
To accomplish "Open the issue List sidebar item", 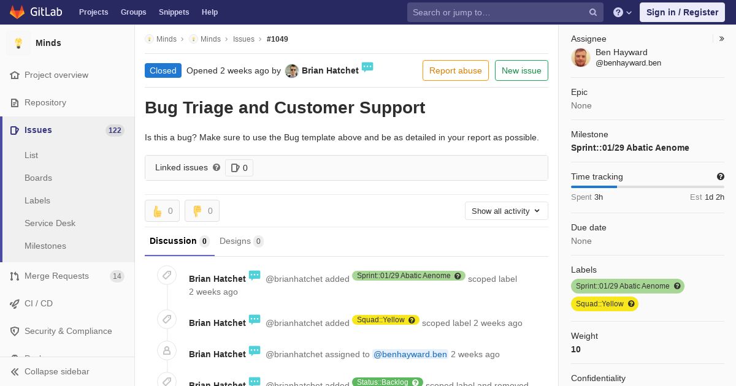I will point(31,155).
